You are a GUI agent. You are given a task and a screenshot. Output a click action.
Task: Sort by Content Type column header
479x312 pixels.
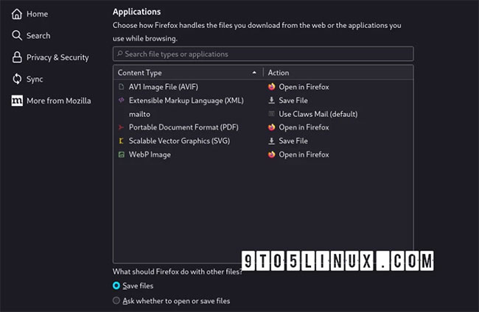point(188,73)
